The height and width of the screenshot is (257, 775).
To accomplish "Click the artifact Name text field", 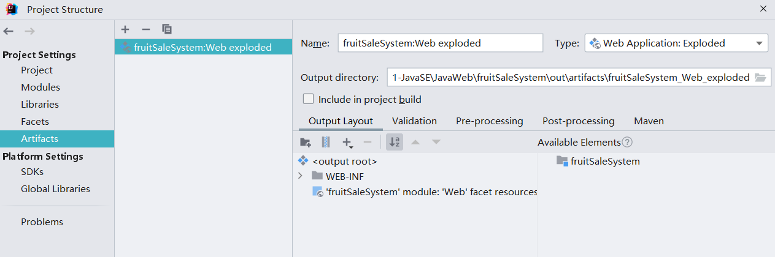I will point(440,43).
